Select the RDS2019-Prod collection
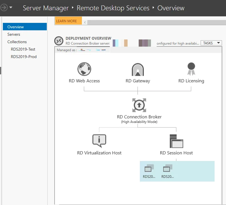Viewport: 226px width, 205px height. click(24, 57)
